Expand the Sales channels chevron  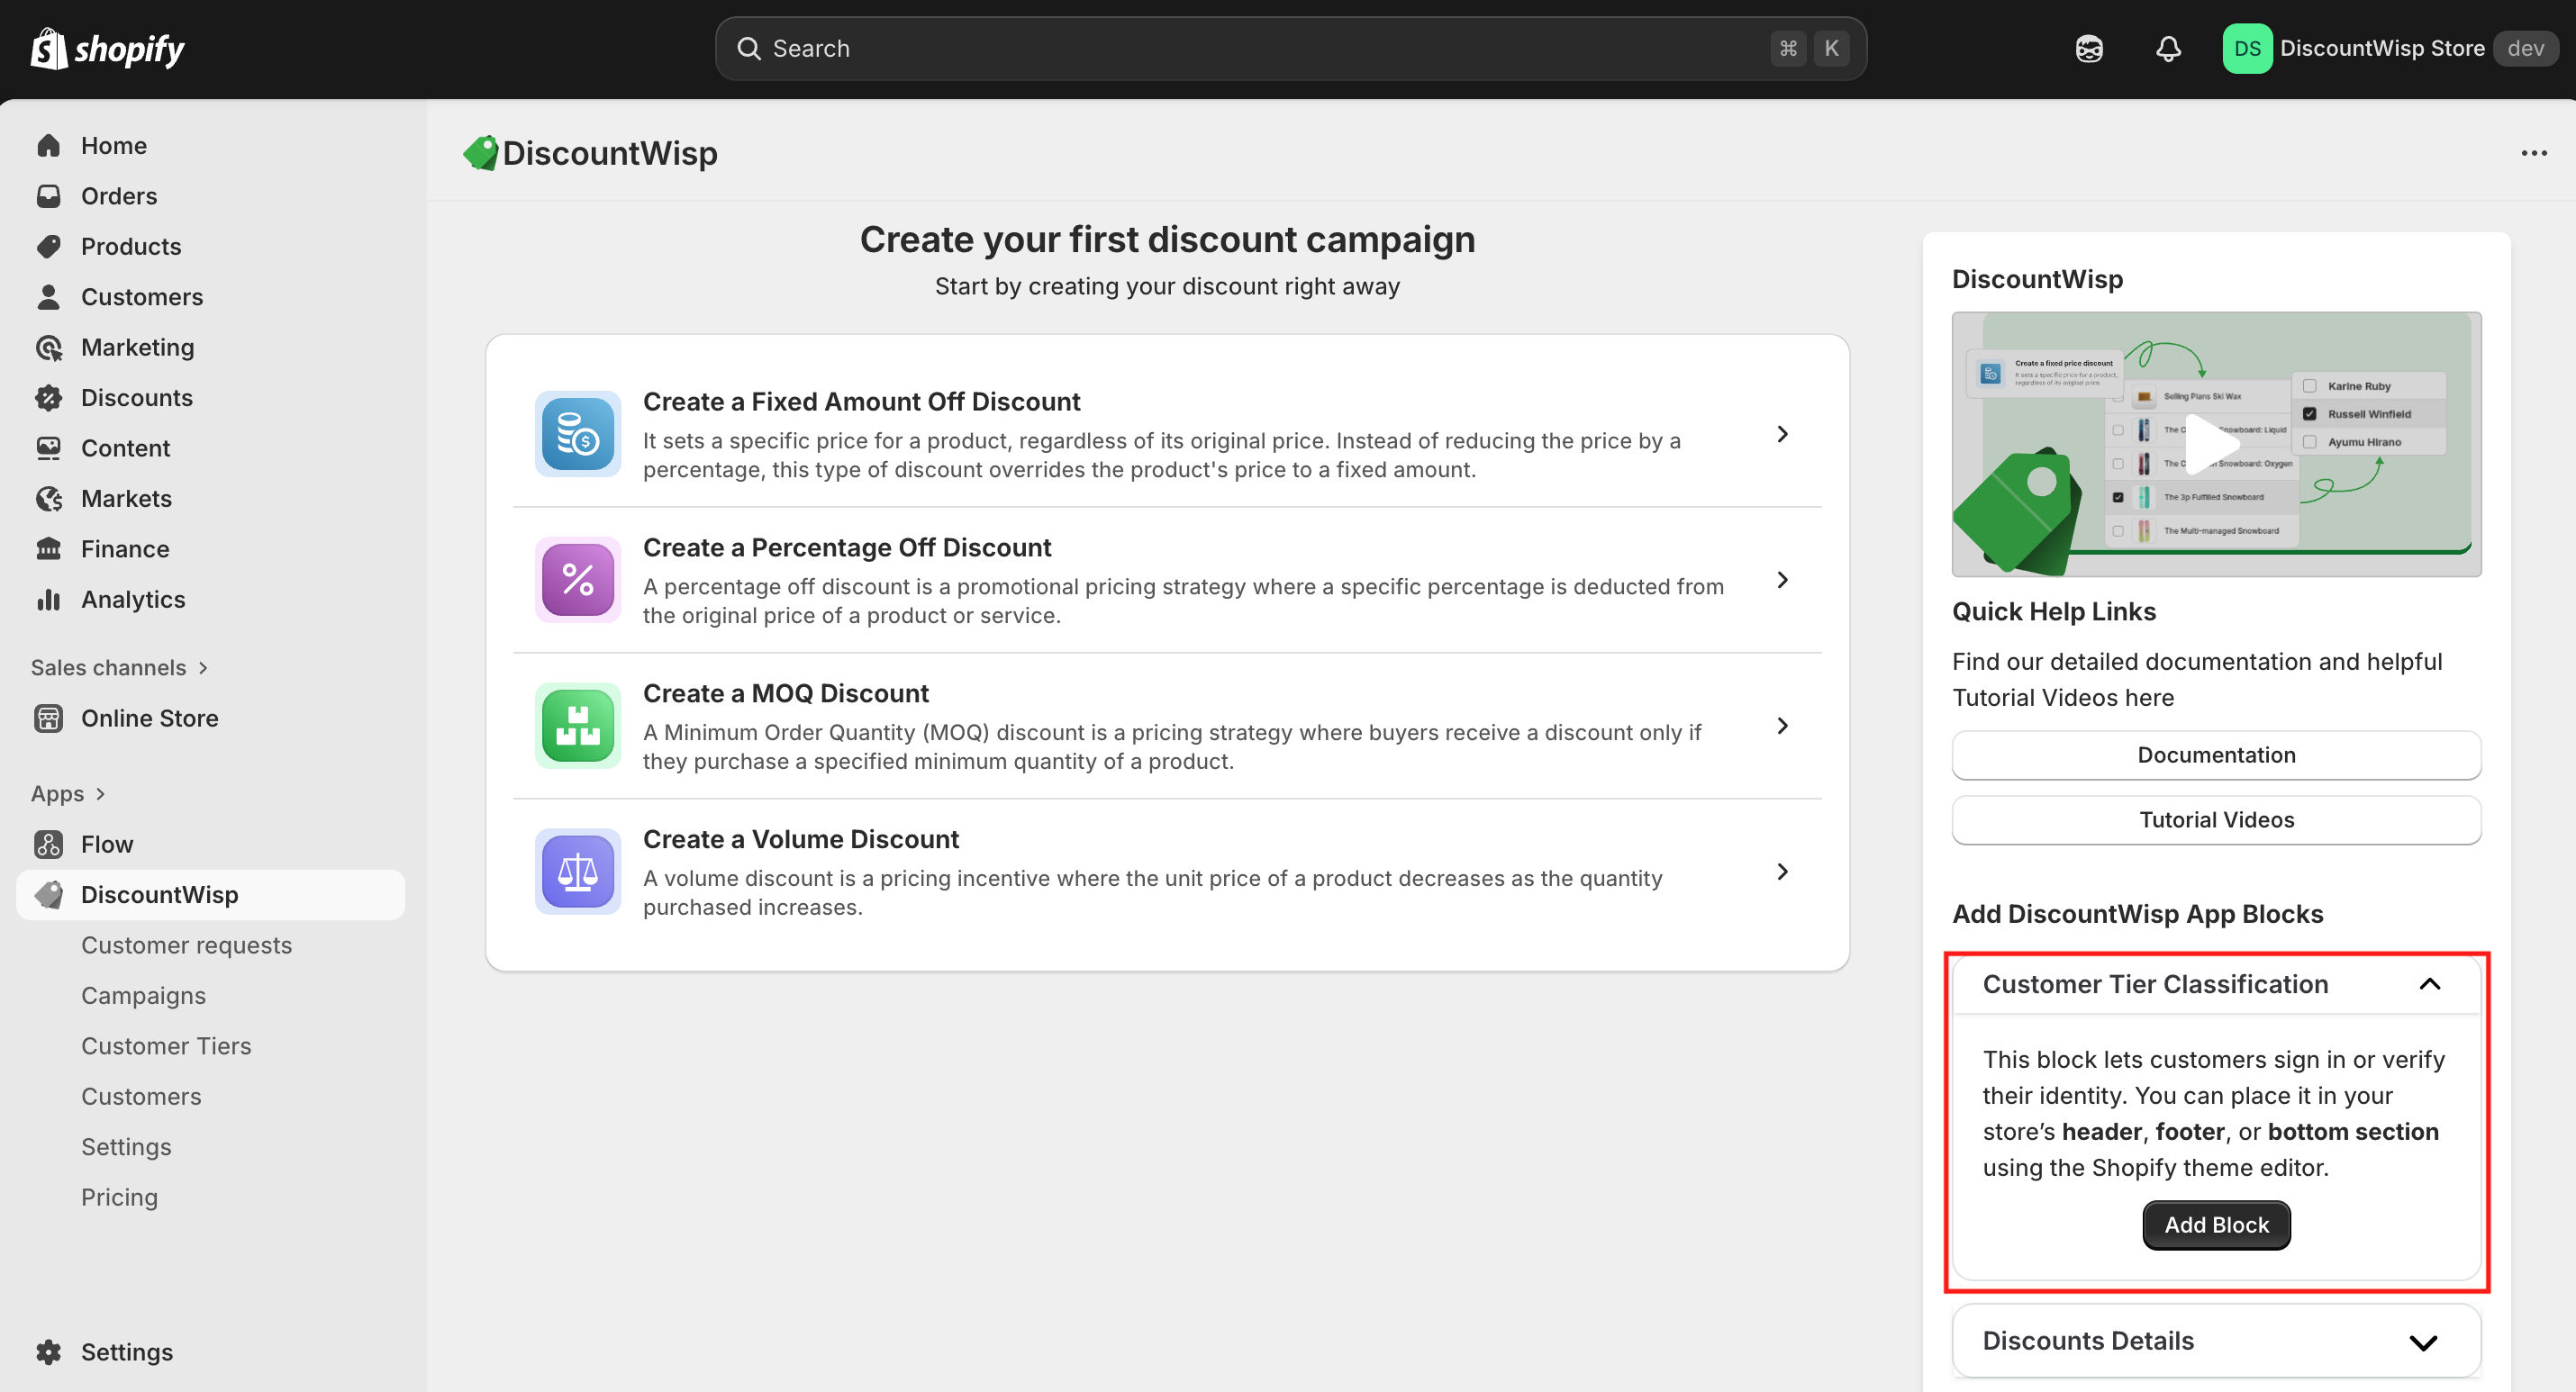coord(203,667)
